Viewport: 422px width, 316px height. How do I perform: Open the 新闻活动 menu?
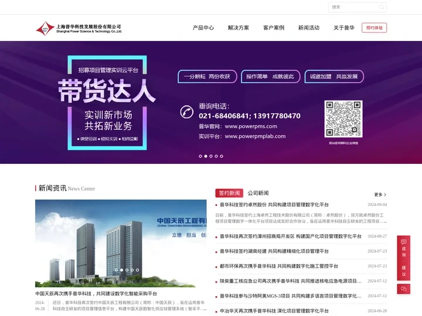309,28
